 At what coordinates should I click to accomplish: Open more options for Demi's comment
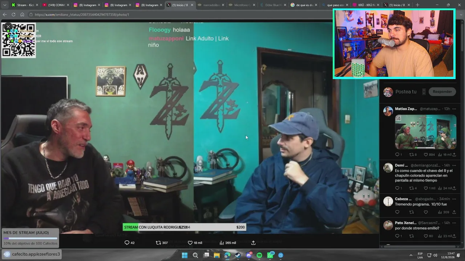[454, 165]
